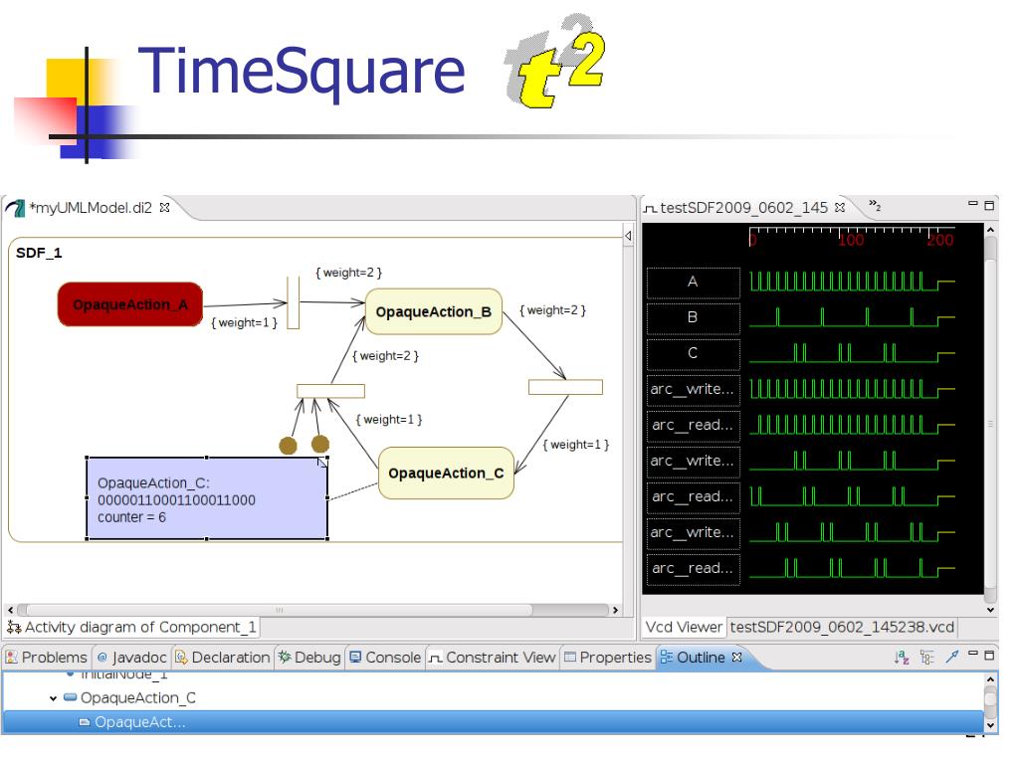Collapse the OpaqueAction_C tree node
Screen dimensions: 1019x764
click(54, 698)
